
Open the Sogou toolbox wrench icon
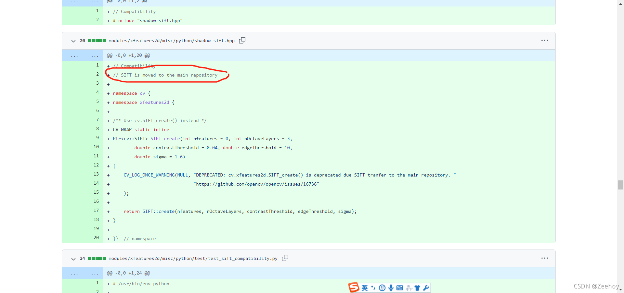tap(426, 287)
